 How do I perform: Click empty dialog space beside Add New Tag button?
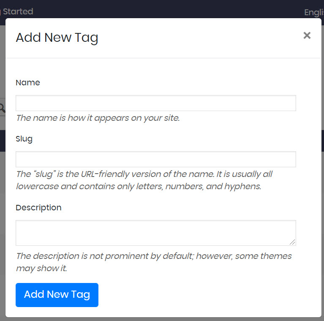click(203, 295)
